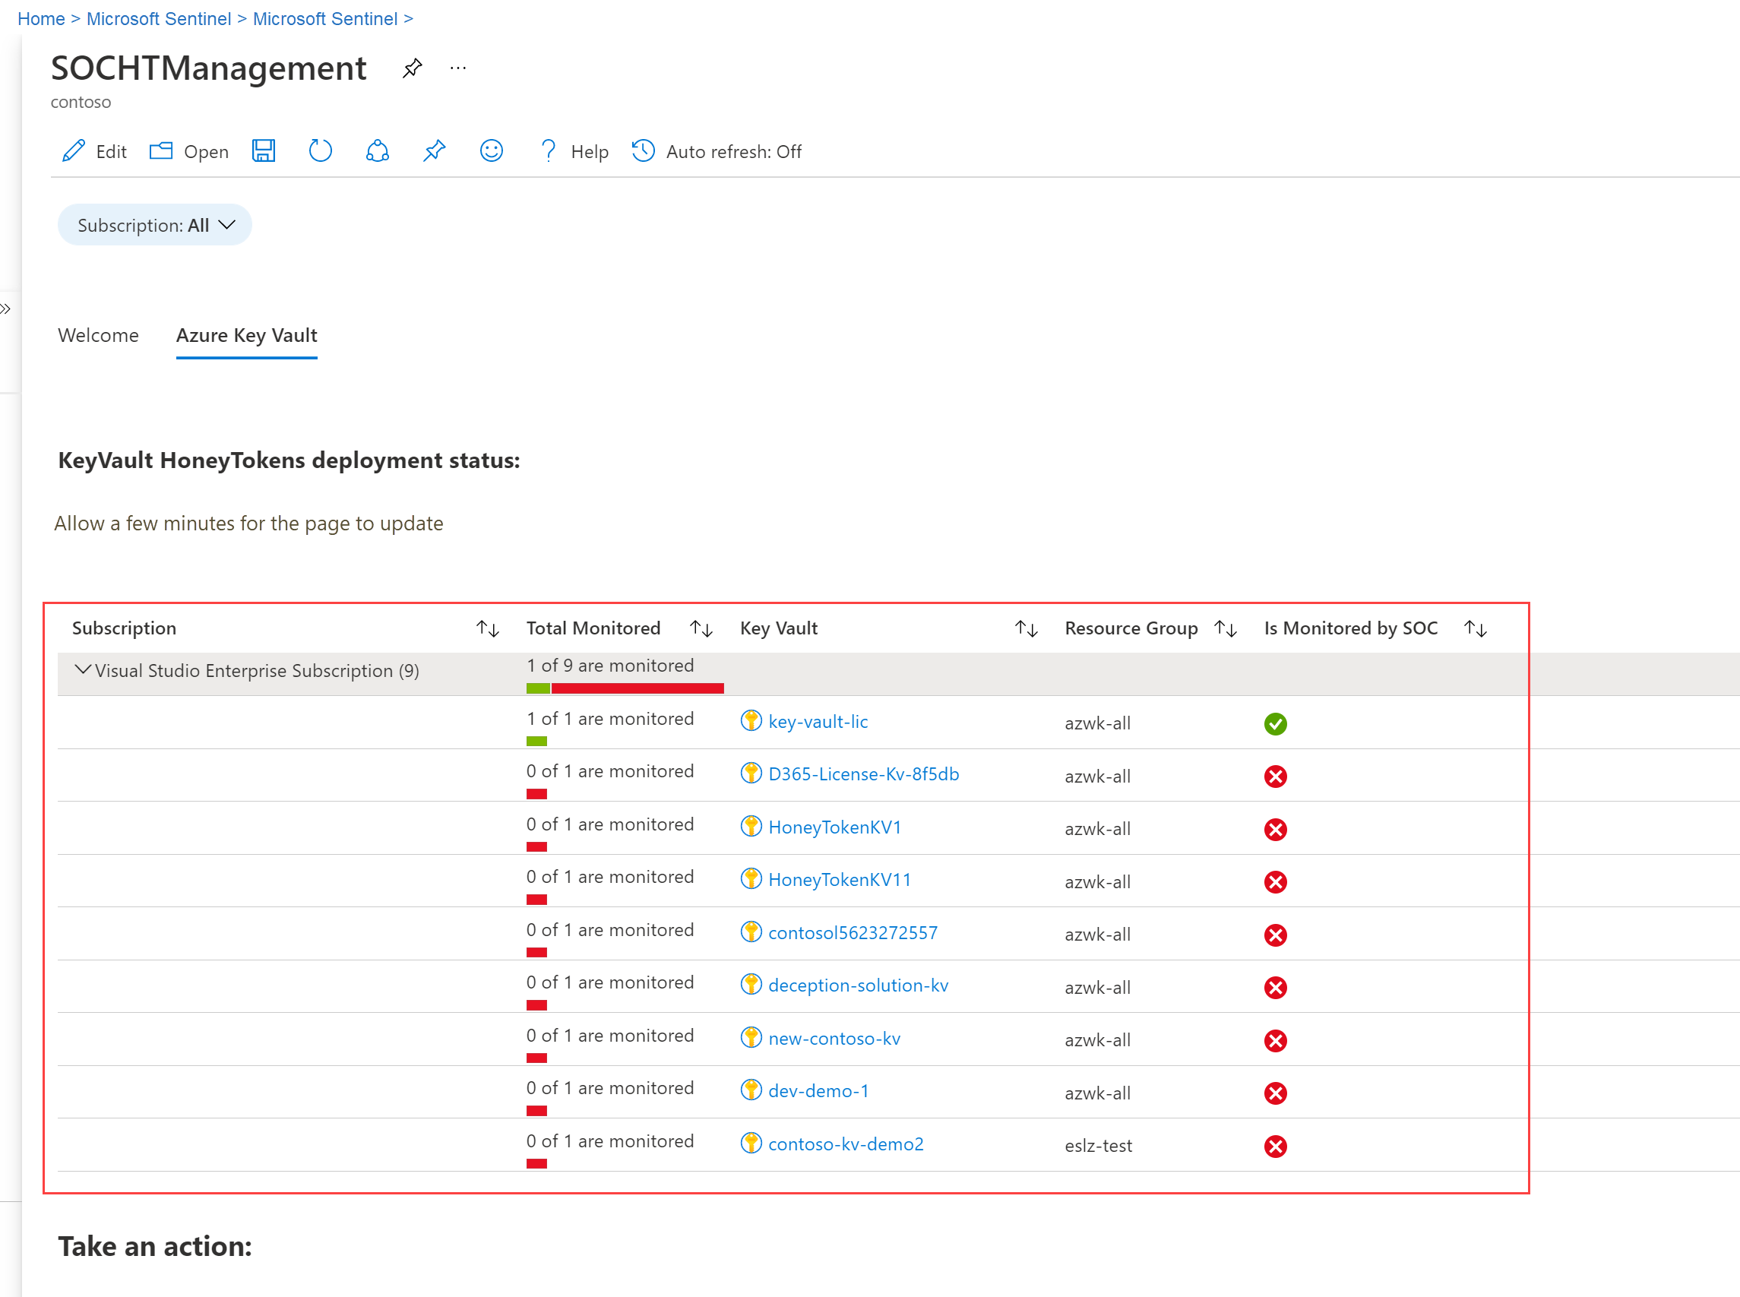Open second Microsoft Sentinel breadcrumb link
This screenshot has height=1297, width=1740.
[325, 19]
